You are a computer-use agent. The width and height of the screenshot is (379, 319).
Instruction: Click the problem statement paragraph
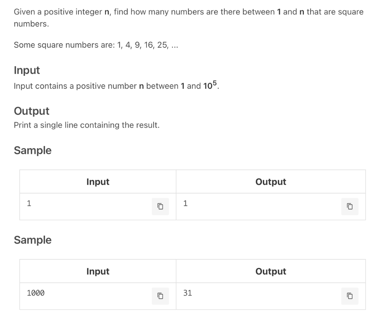click(x=188, y=18)
